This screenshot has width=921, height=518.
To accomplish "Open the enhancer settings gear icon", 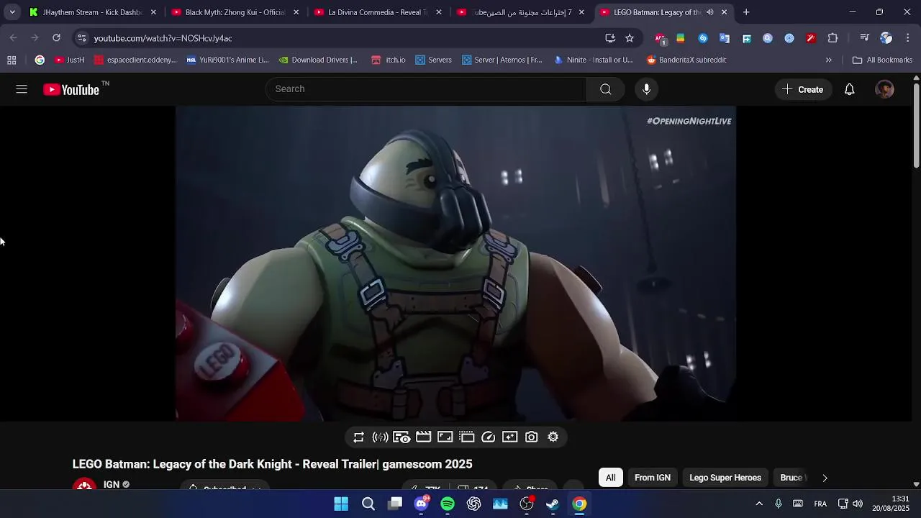I will tap(553, 437).
